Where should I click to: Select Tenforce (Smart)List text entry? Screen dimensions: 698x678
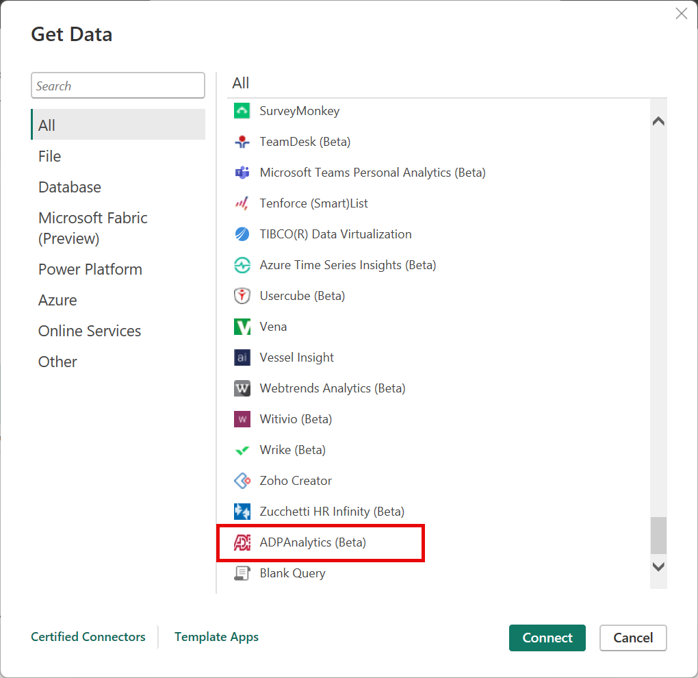pos(314,203)
